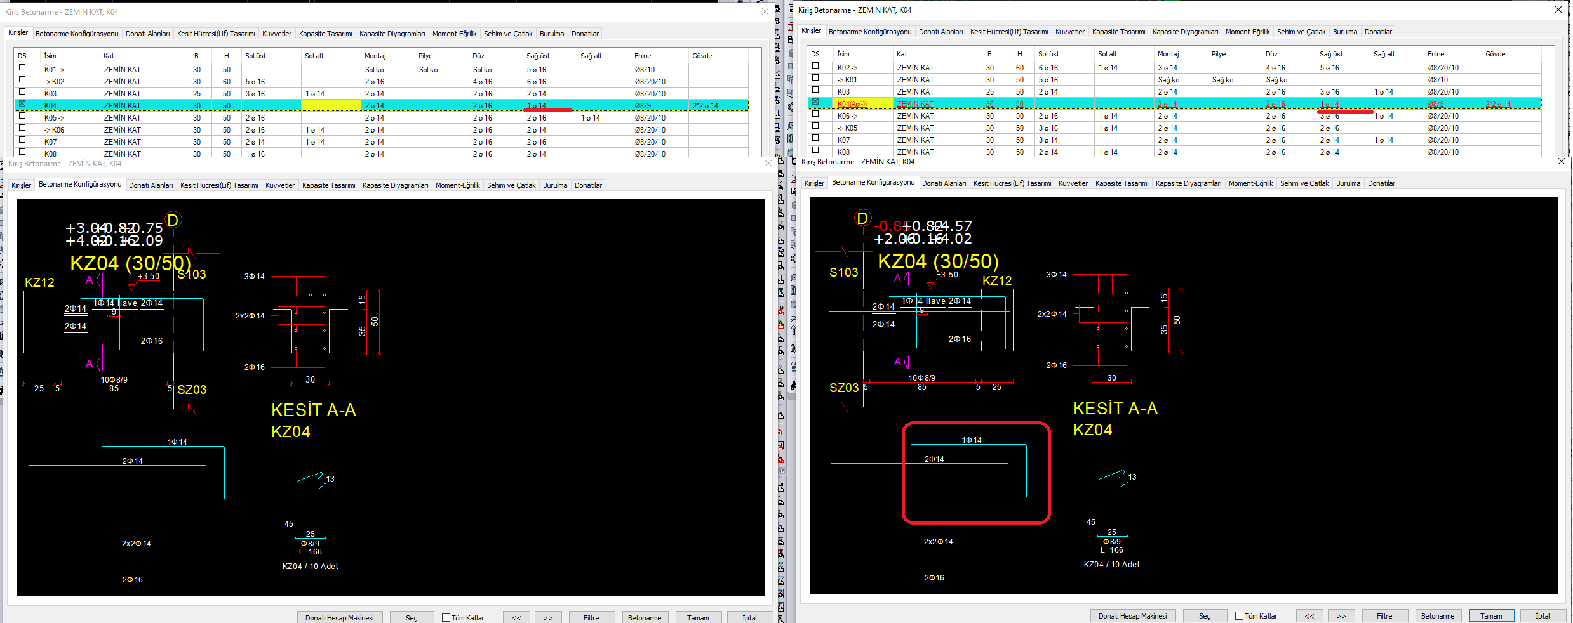Close the top-left Kiriş Betonarme dialog

(x=765, y=11)
